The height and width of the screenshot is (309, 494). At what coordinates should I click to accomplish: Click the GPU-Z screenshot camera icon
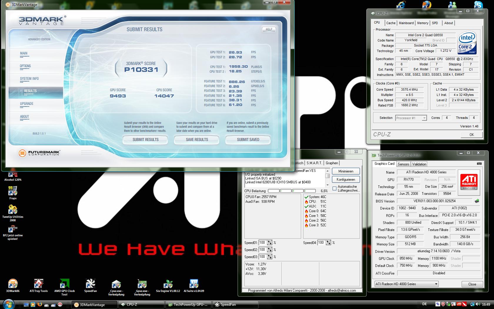tap(479, 164)
